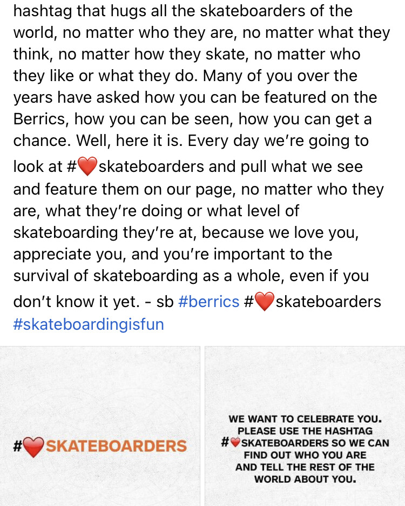Tap the small heart in the right image

point(235,443)
